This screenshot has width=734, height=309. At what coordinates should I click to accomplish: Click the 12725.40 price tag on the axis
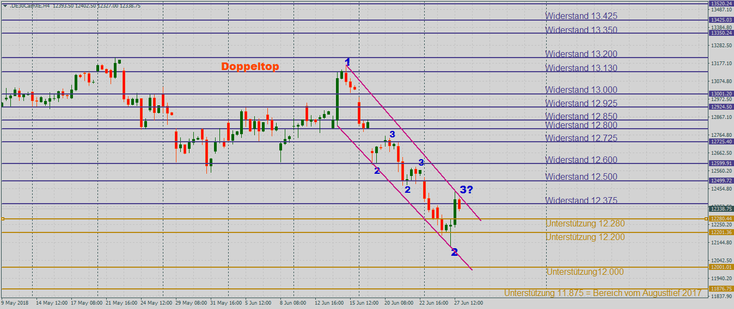721,142
